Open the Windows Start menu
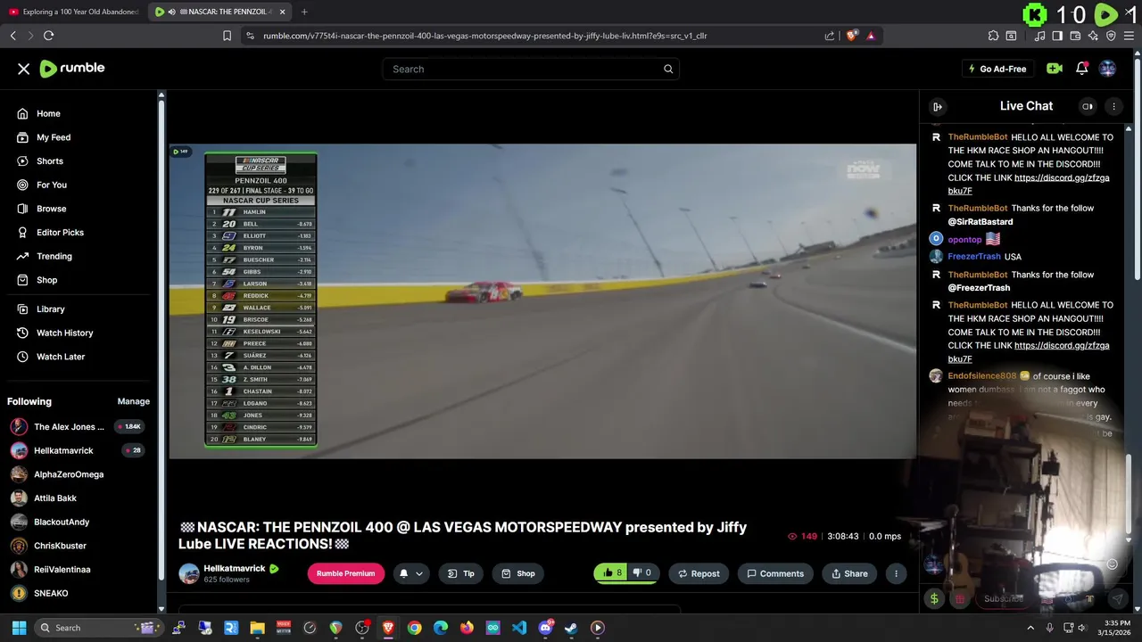The image size is (1142, 642). pos(19,628)
